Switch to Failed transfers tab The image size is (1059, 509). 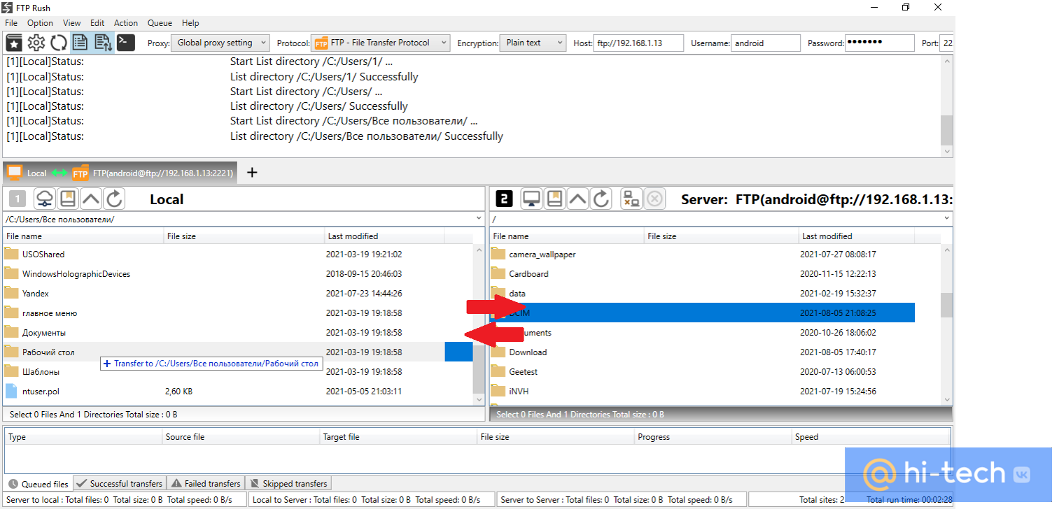coord(206,483)
